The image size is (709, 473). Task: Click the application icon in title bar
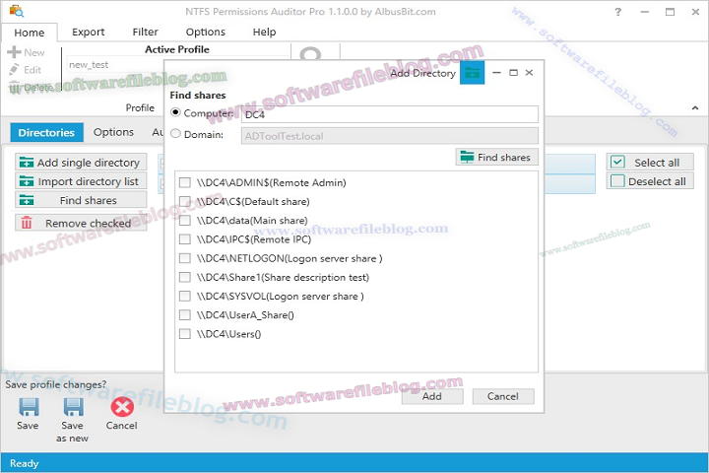[15, 13]
